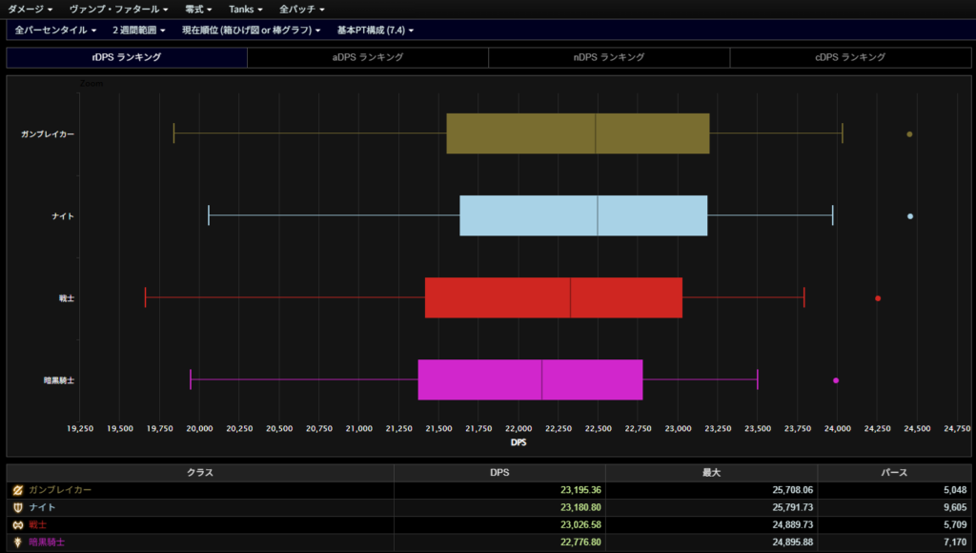The image size is (976, 553).
Task: Open the 零式 difficulty dropdown
Action: coord(199,9)
